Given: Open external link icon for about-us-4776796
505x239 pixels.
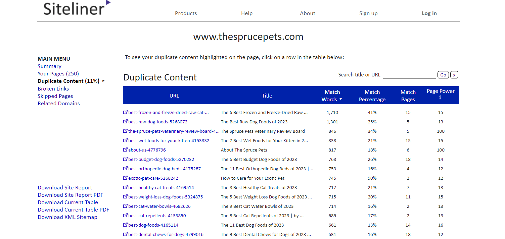Looking at the screenshot, I should tap(126, 150).
